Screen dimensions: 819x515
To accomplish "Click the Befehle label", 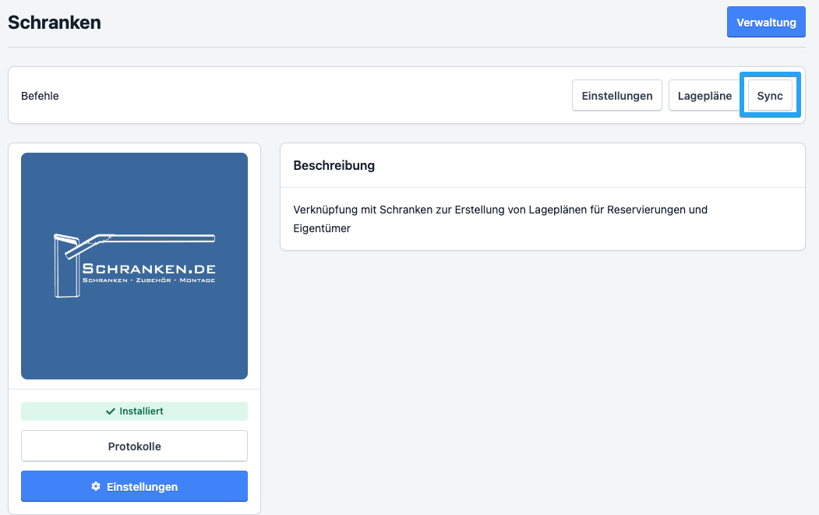I will coord(40,96).
